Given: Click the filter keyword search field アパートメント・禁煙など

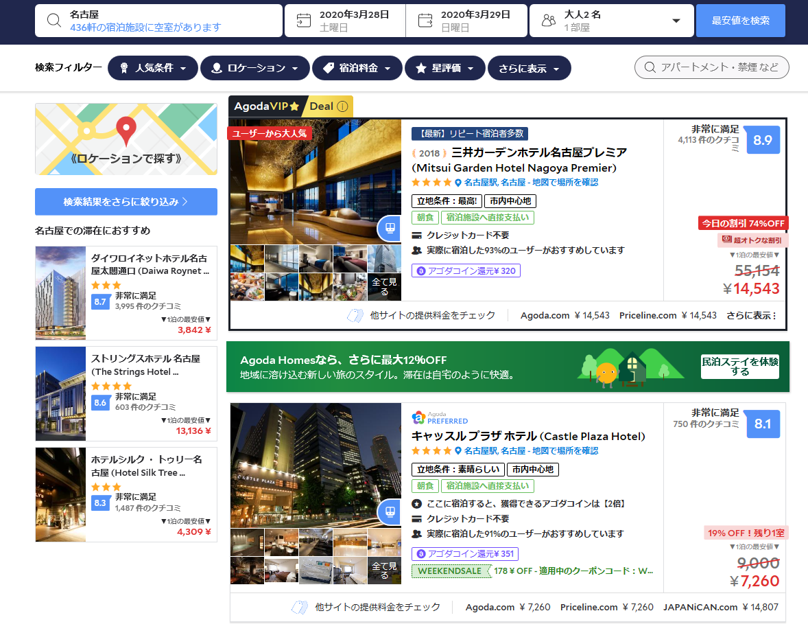Looking at the screenshot, I should (712, 67).
